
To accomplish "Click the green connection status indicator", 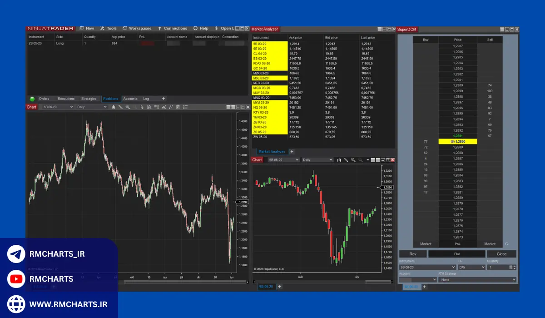I will [x=32, y=99].
